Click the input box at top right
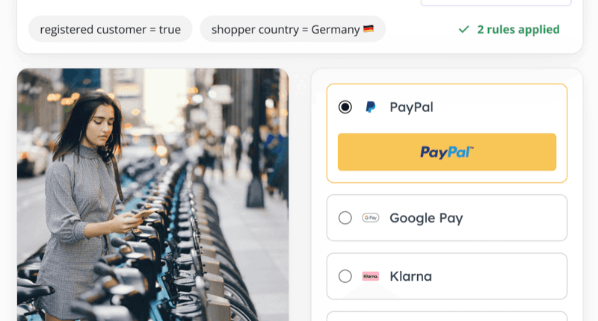The image size is (598, 321). (496, 3)
